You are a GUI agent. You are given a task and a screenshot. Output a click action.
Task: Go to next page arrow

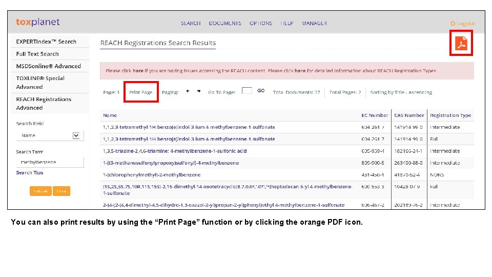click(x=199, y=91)
